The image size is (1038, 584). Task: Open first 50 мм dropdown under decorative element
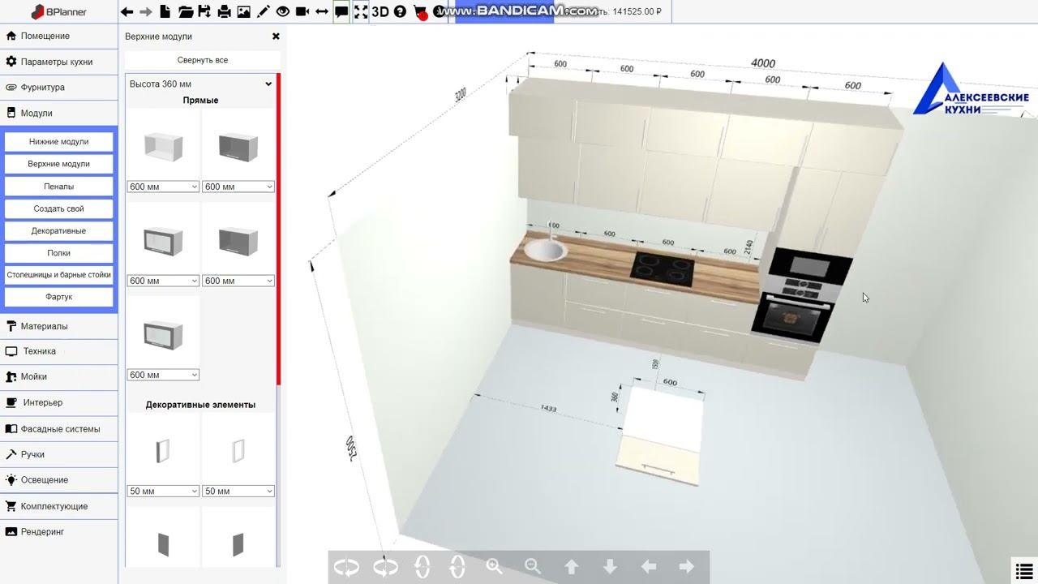click(163, 491)
